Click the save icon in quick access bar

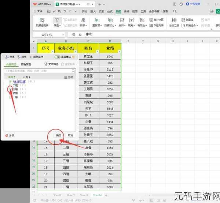[49, 11]
